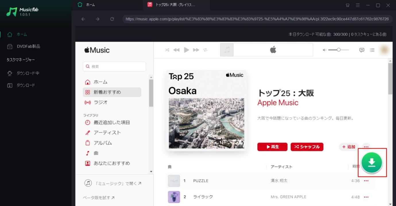
Task: Open the ダウンロード finished list
Action: click(21, 85)
